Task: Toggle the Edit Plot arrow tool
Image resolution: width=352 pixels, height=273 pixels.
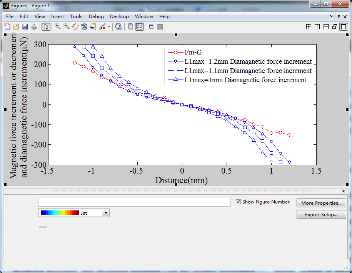Action: pos(46,26)
